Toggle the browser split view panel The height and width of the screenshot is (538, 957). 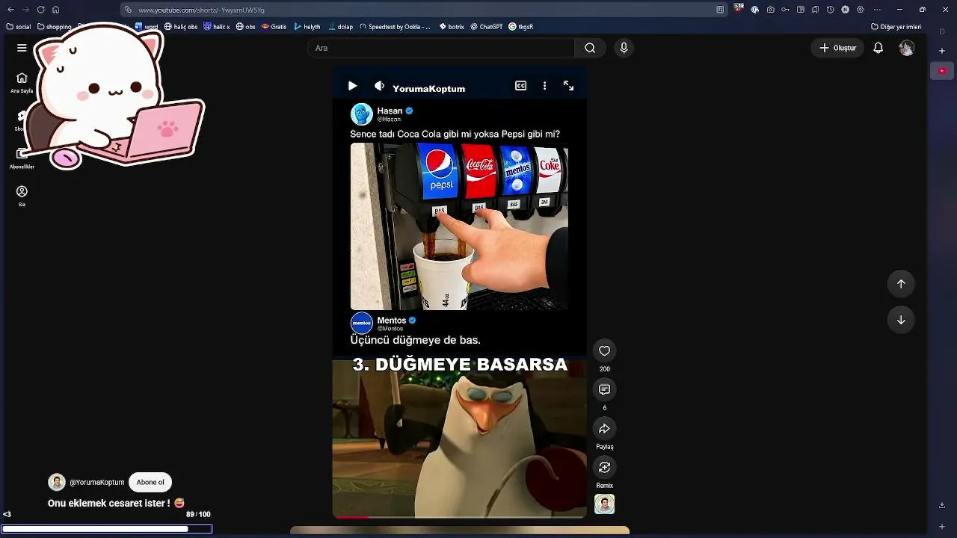800,10
